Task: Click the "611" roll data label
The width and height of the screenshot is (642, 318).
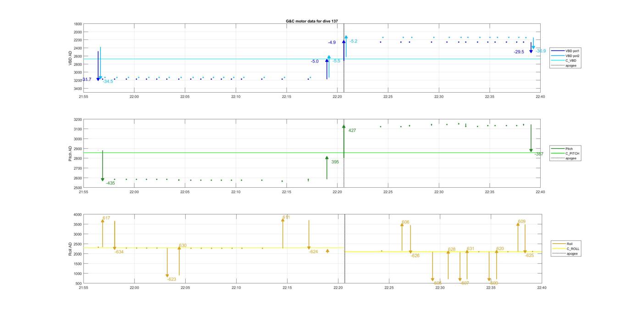Action: coord(286,218)
